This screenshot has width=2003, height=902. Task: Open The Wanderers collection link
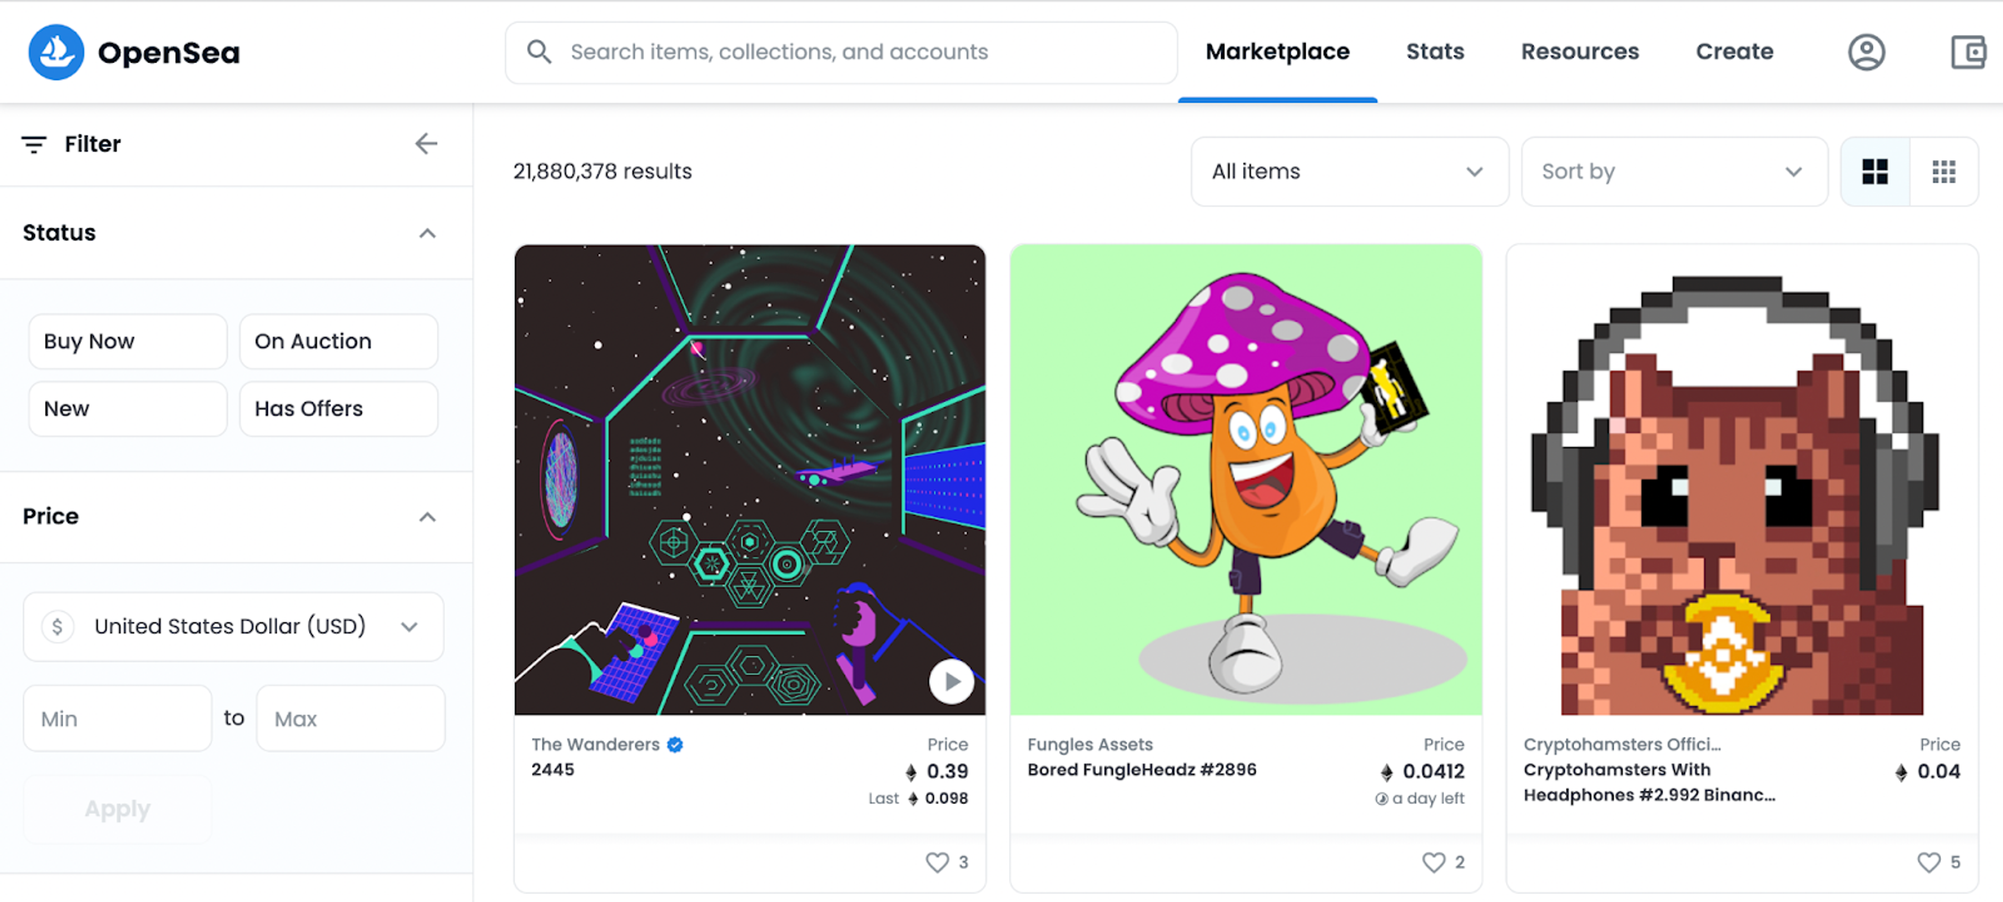pos(596,745)
